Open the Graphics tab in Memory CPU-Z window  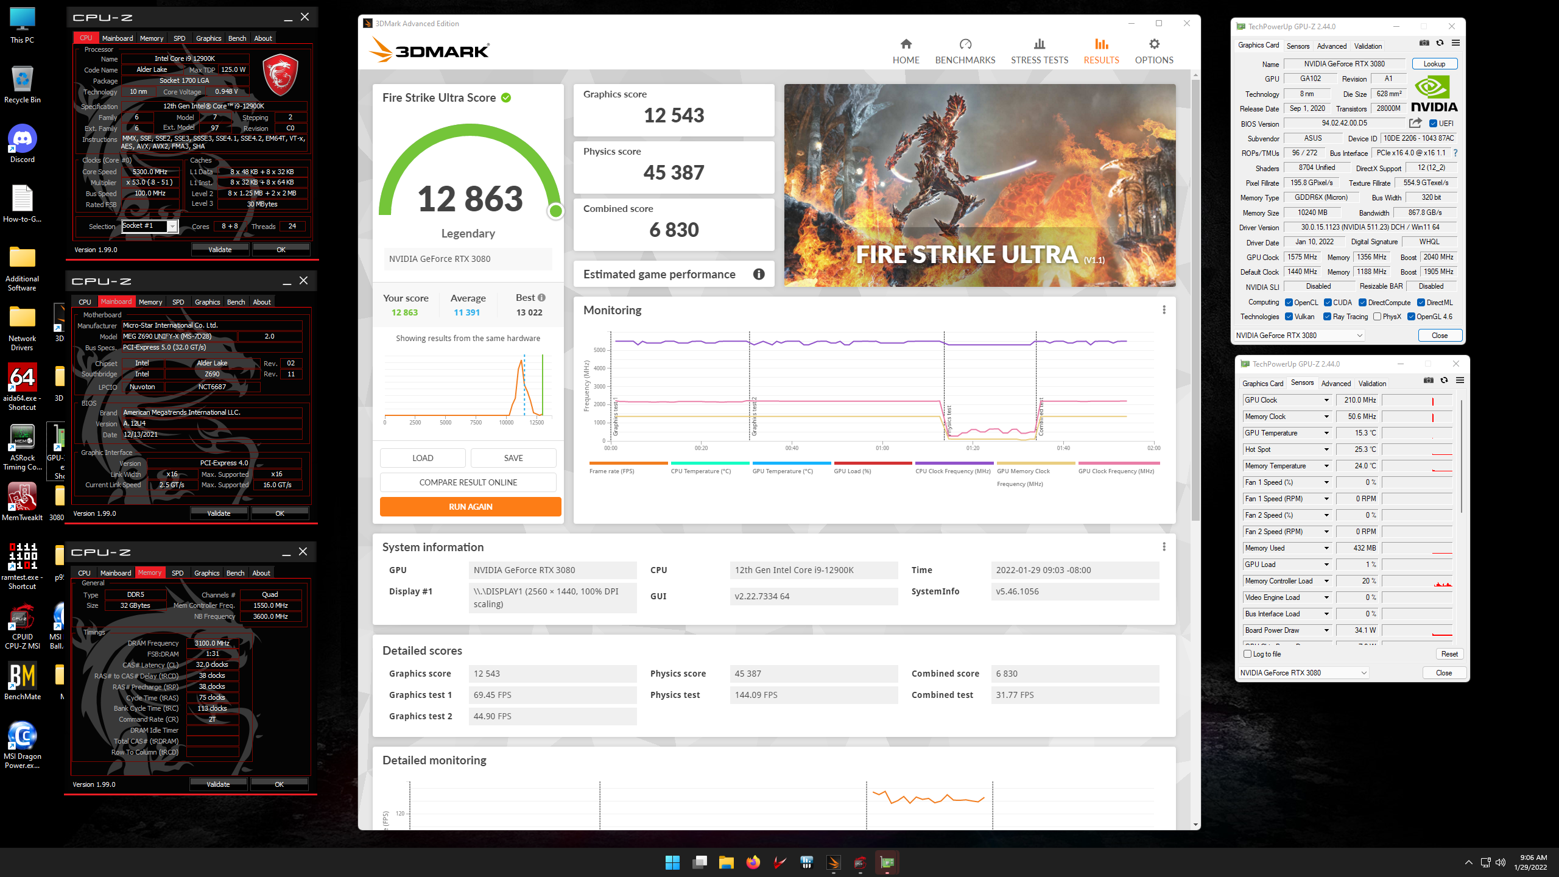pyautogui.click(x=206, y=573)
